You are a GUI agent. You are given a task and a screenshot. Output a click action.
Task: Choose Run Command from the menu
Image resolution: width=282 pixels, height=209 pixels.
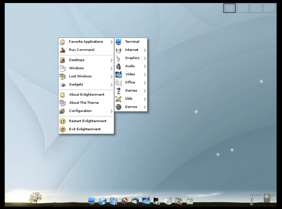point(86,50)
